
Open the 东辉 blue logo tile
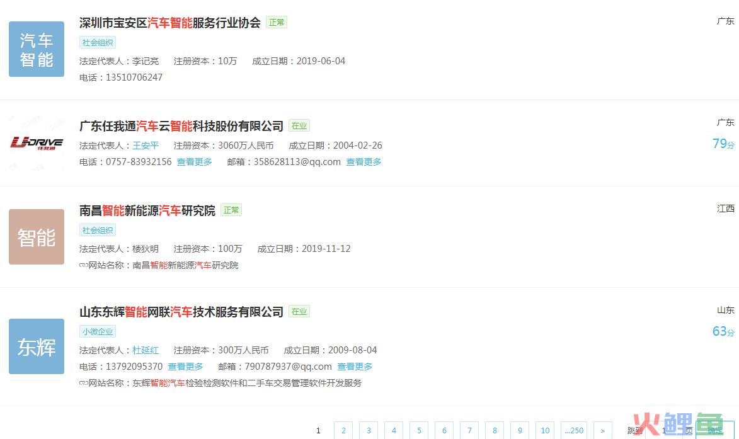[37, 346]
